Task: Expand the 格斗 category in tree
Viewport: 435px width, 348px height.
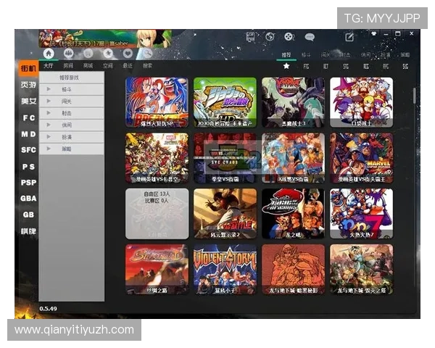Action: pos(49,89)
